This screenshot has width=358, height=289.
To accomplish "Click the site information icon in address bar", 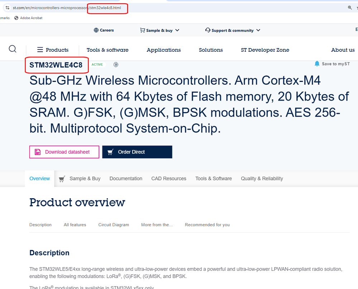I will [7, 8].
